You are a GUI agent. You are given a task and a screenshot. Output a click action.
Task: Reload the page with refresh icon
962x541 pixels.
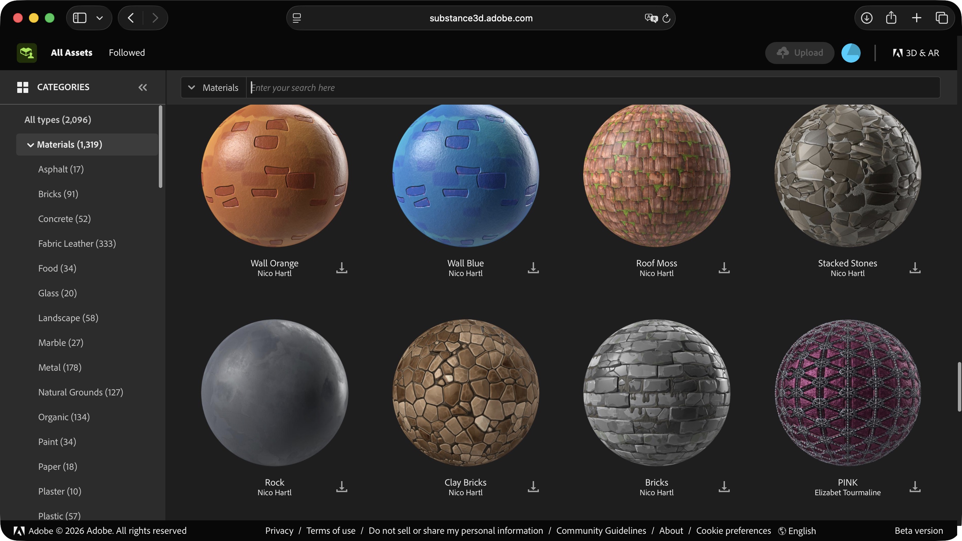[666, 18]
